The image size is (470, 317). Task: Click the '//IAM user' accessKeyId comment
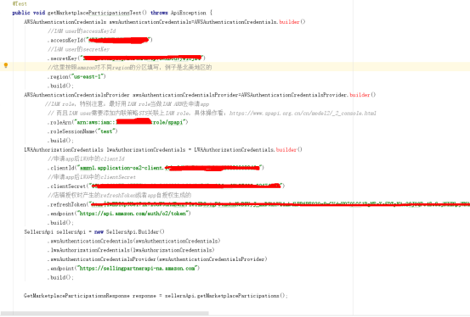click(82, 31)
